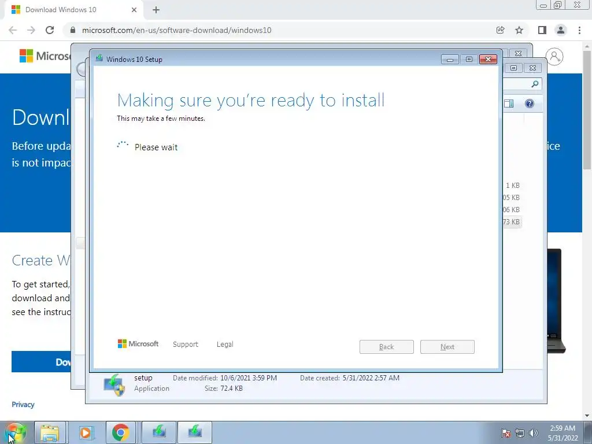View site information via lock icon

coord(73,30)
